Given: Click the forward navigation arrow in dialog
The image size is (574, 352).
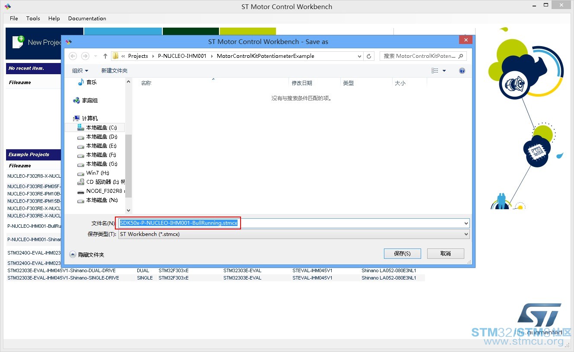Looking at the screenshot, I should [x=85, y=56].
